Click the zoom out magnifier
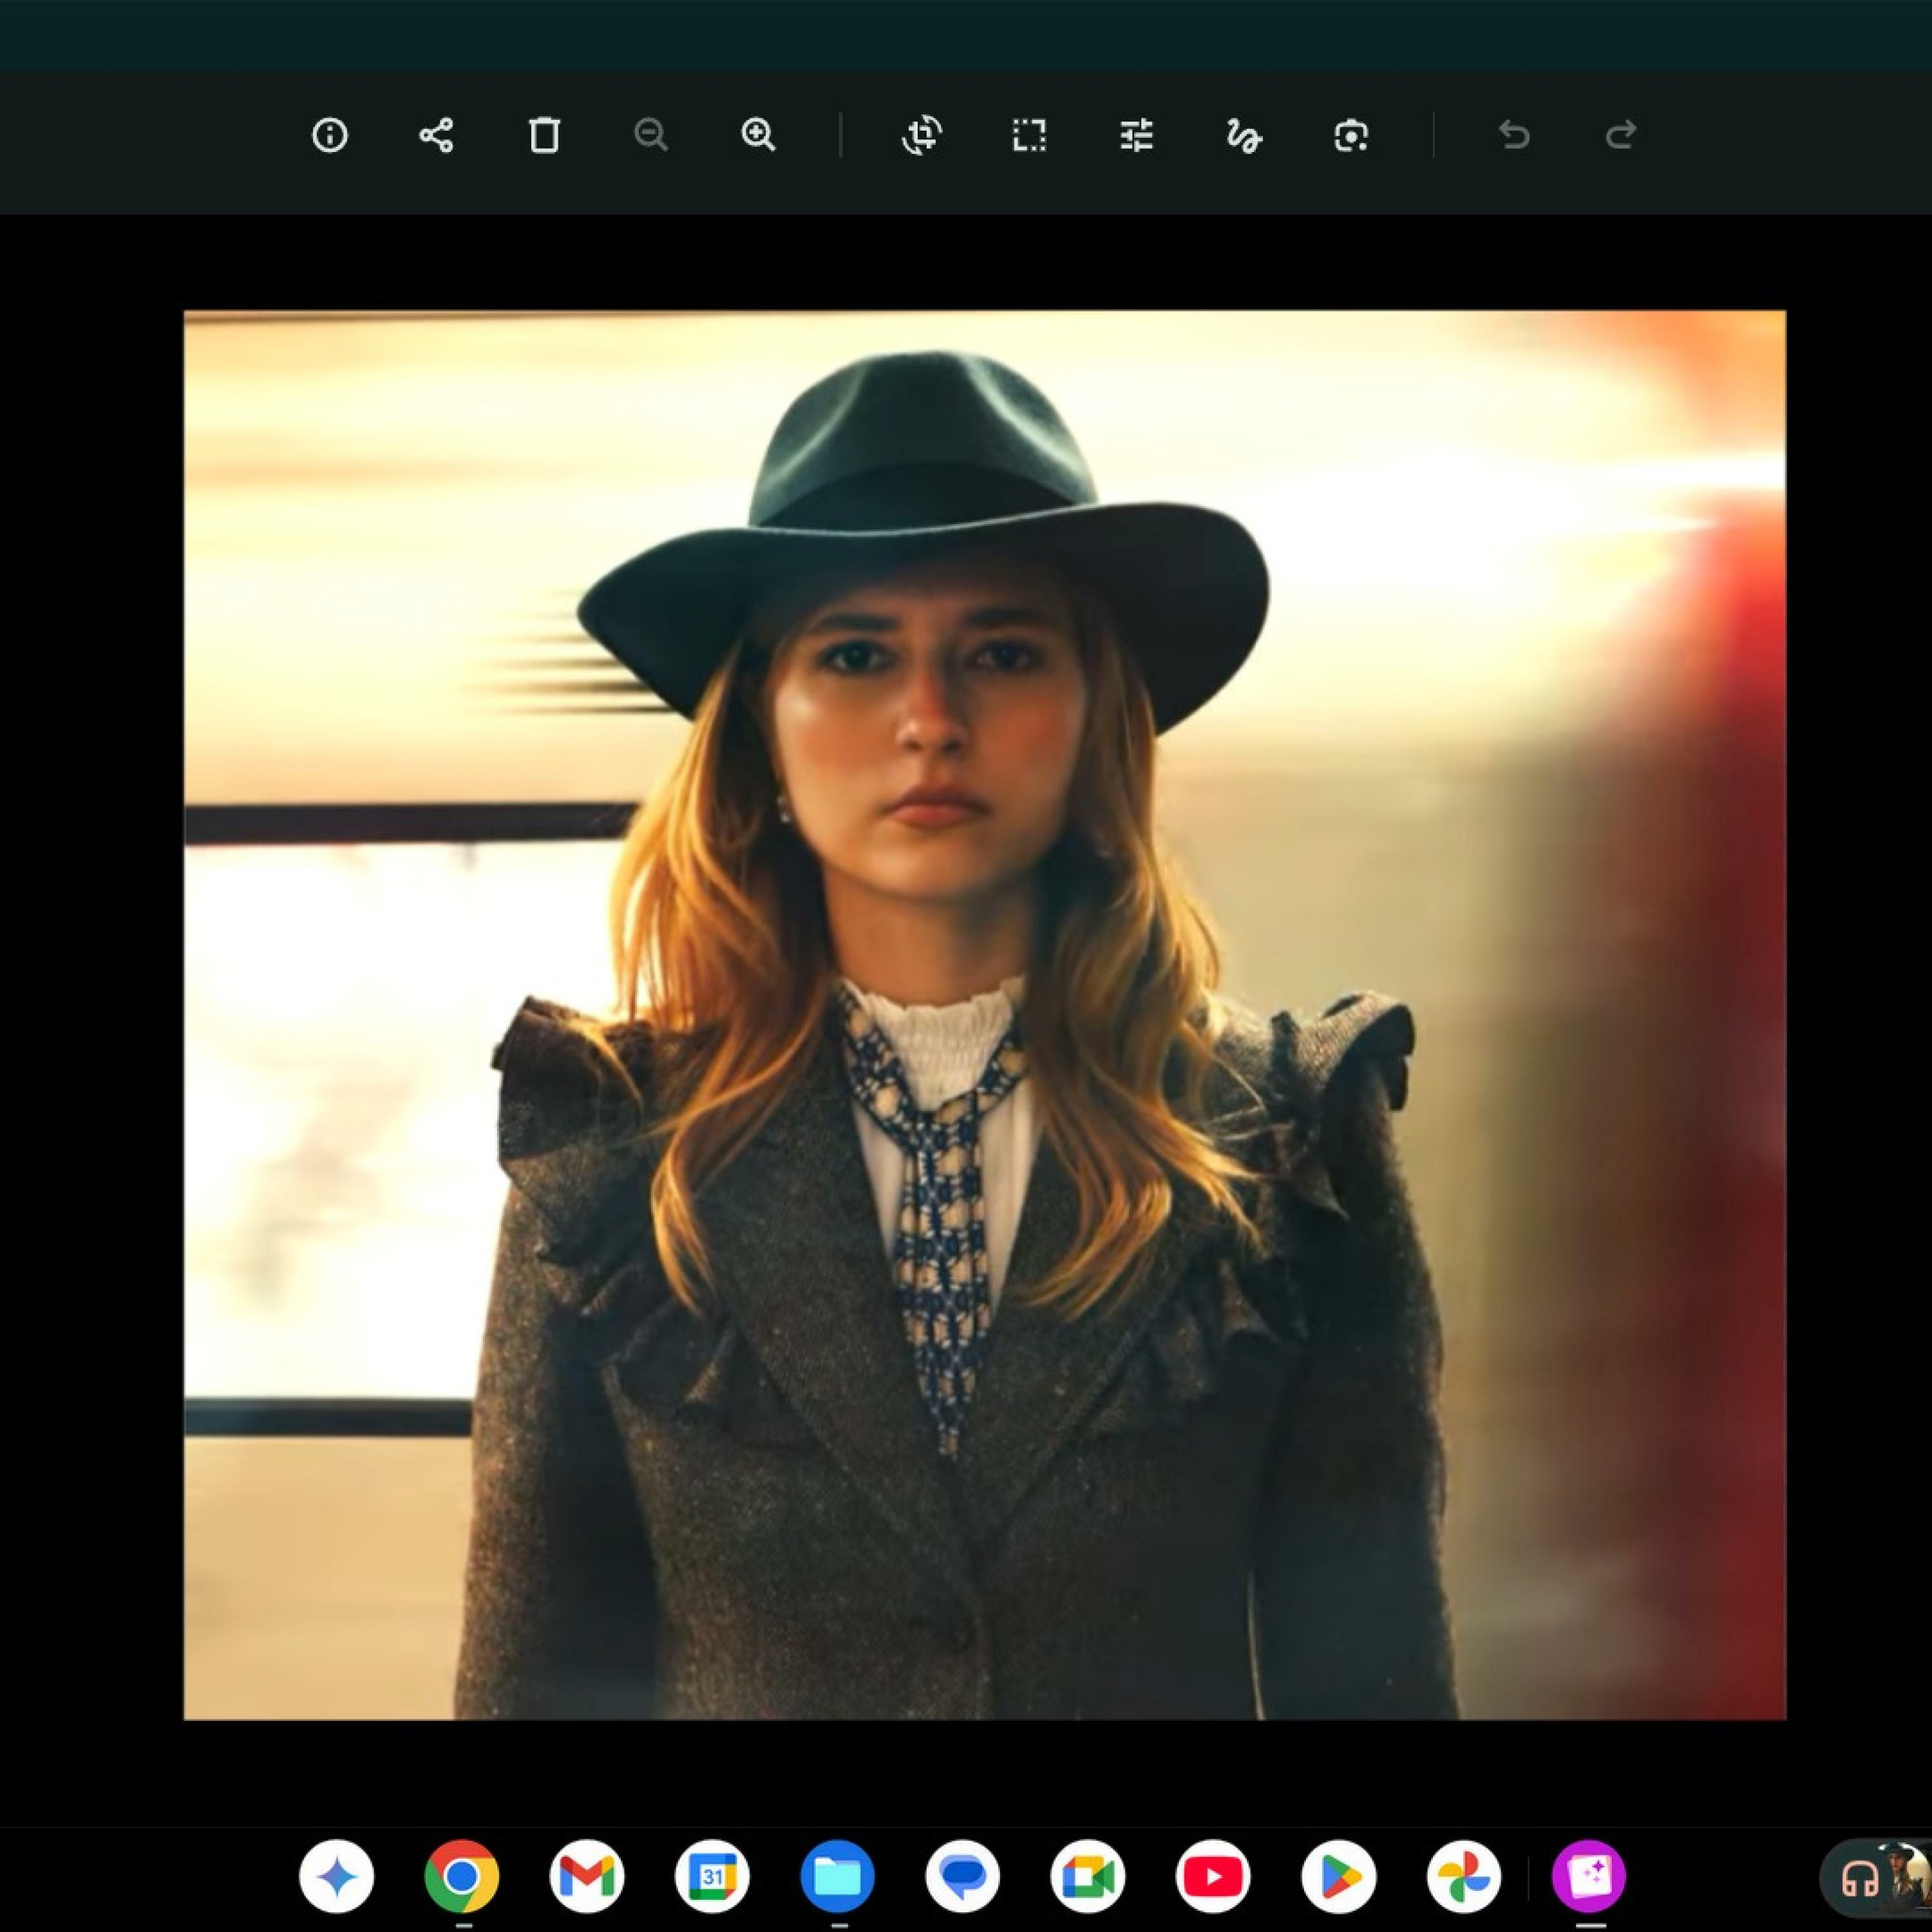 (651, 135)
